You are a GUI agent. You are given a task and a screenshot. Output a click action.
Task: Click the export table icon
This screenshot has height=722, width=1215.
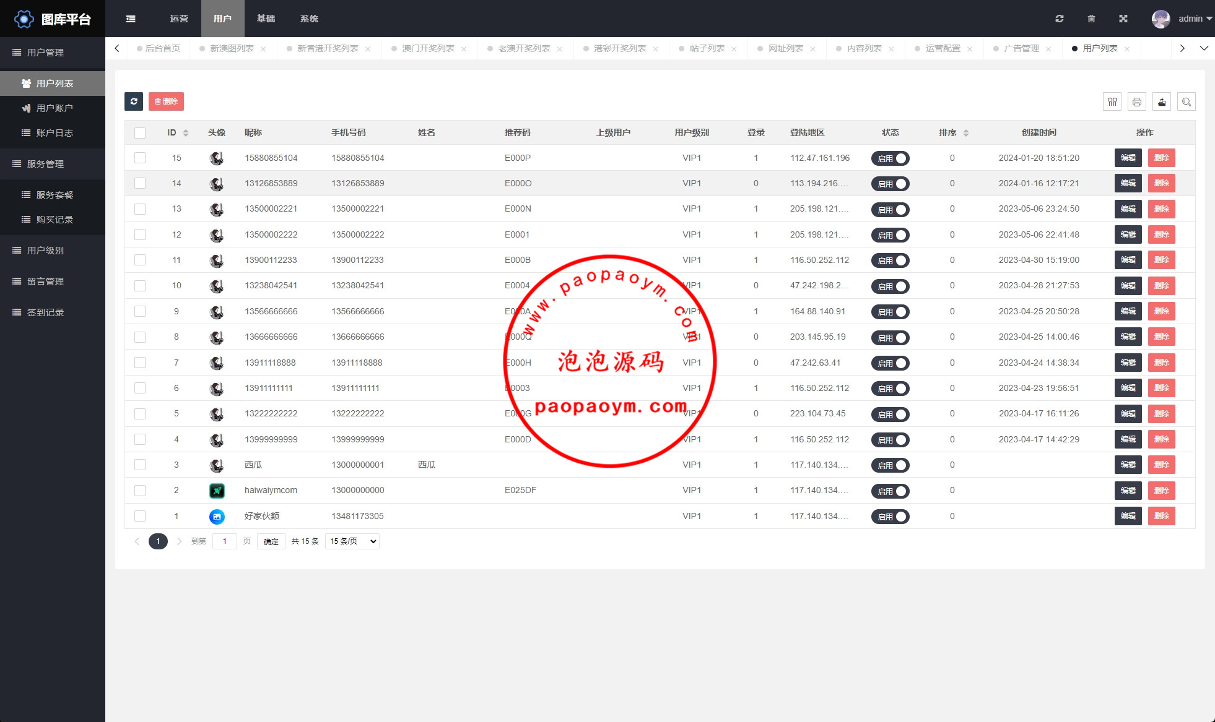click(x=1162, y=101)
